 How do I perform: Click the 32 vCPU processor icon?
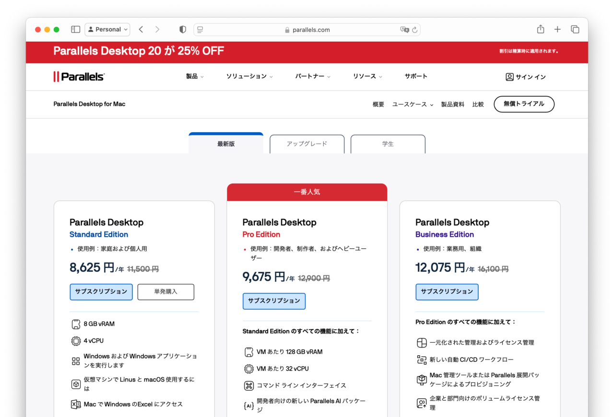pyautogui.click(x=248, y=369)
